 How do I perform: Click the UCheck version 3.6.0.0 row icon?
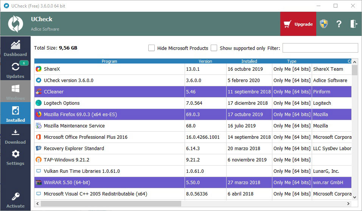click(x=39, y=80)
